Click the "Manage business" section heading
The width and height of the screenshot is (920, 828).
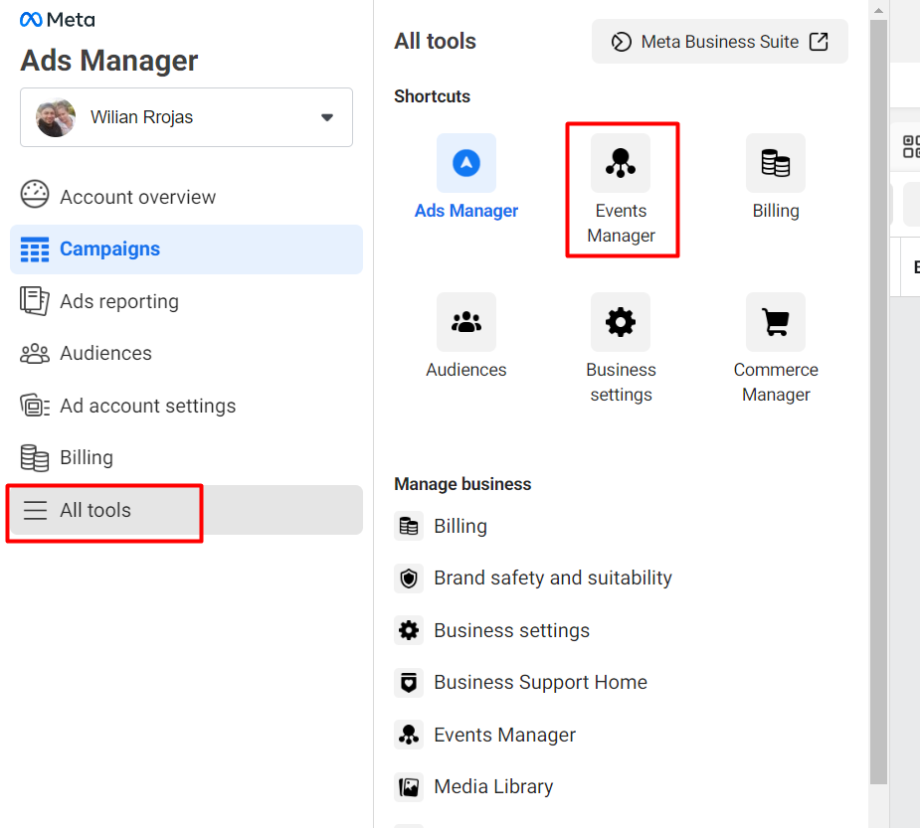[x=462, y=484]
